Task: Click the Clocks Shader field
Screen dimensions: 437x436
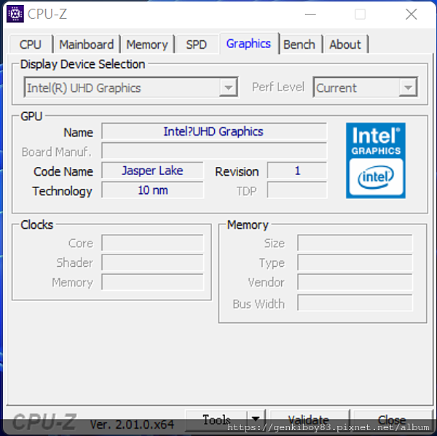Action: 152,262
